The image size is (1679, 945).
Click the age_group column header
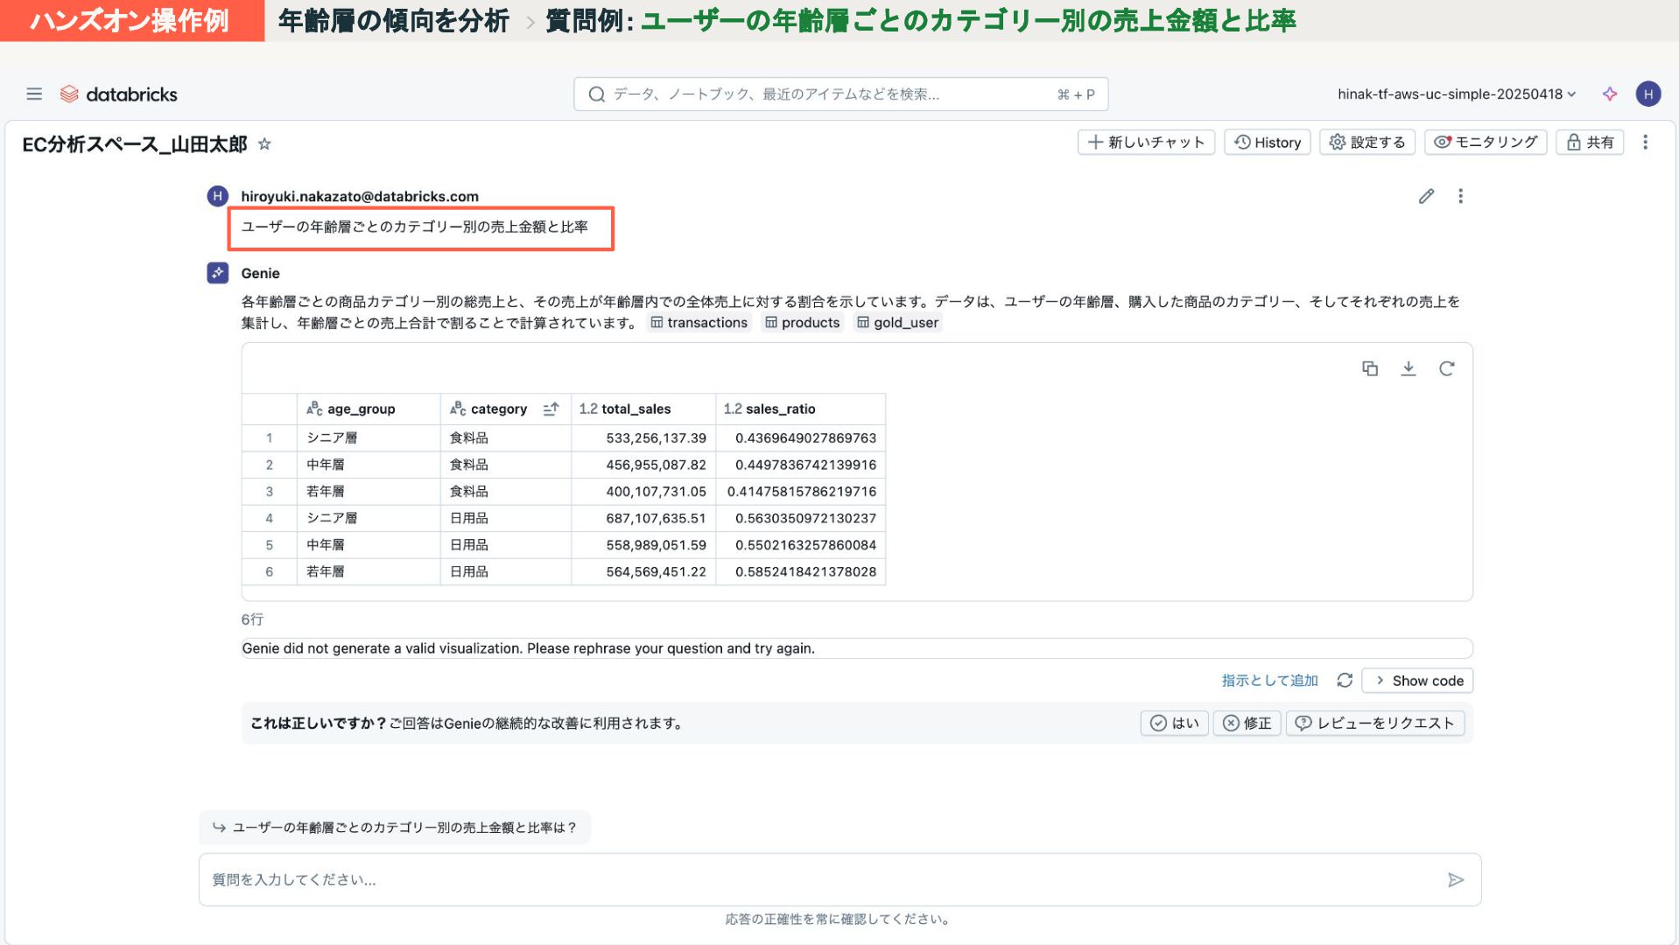click(x=369, y=409)
